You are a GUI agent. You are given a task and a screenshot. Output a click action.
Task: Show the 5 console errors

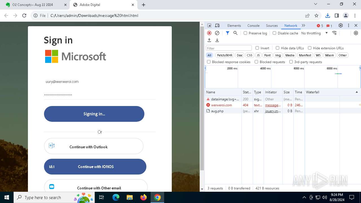[x=320, y=26]
